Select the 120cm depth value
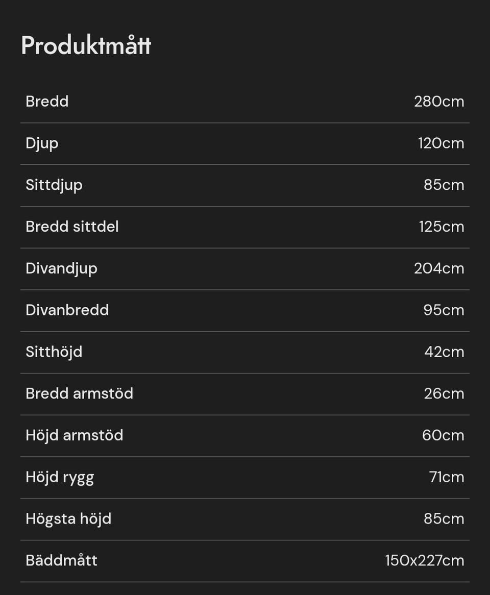The width and height of the screenshot is (490, 595). [441, 143]
